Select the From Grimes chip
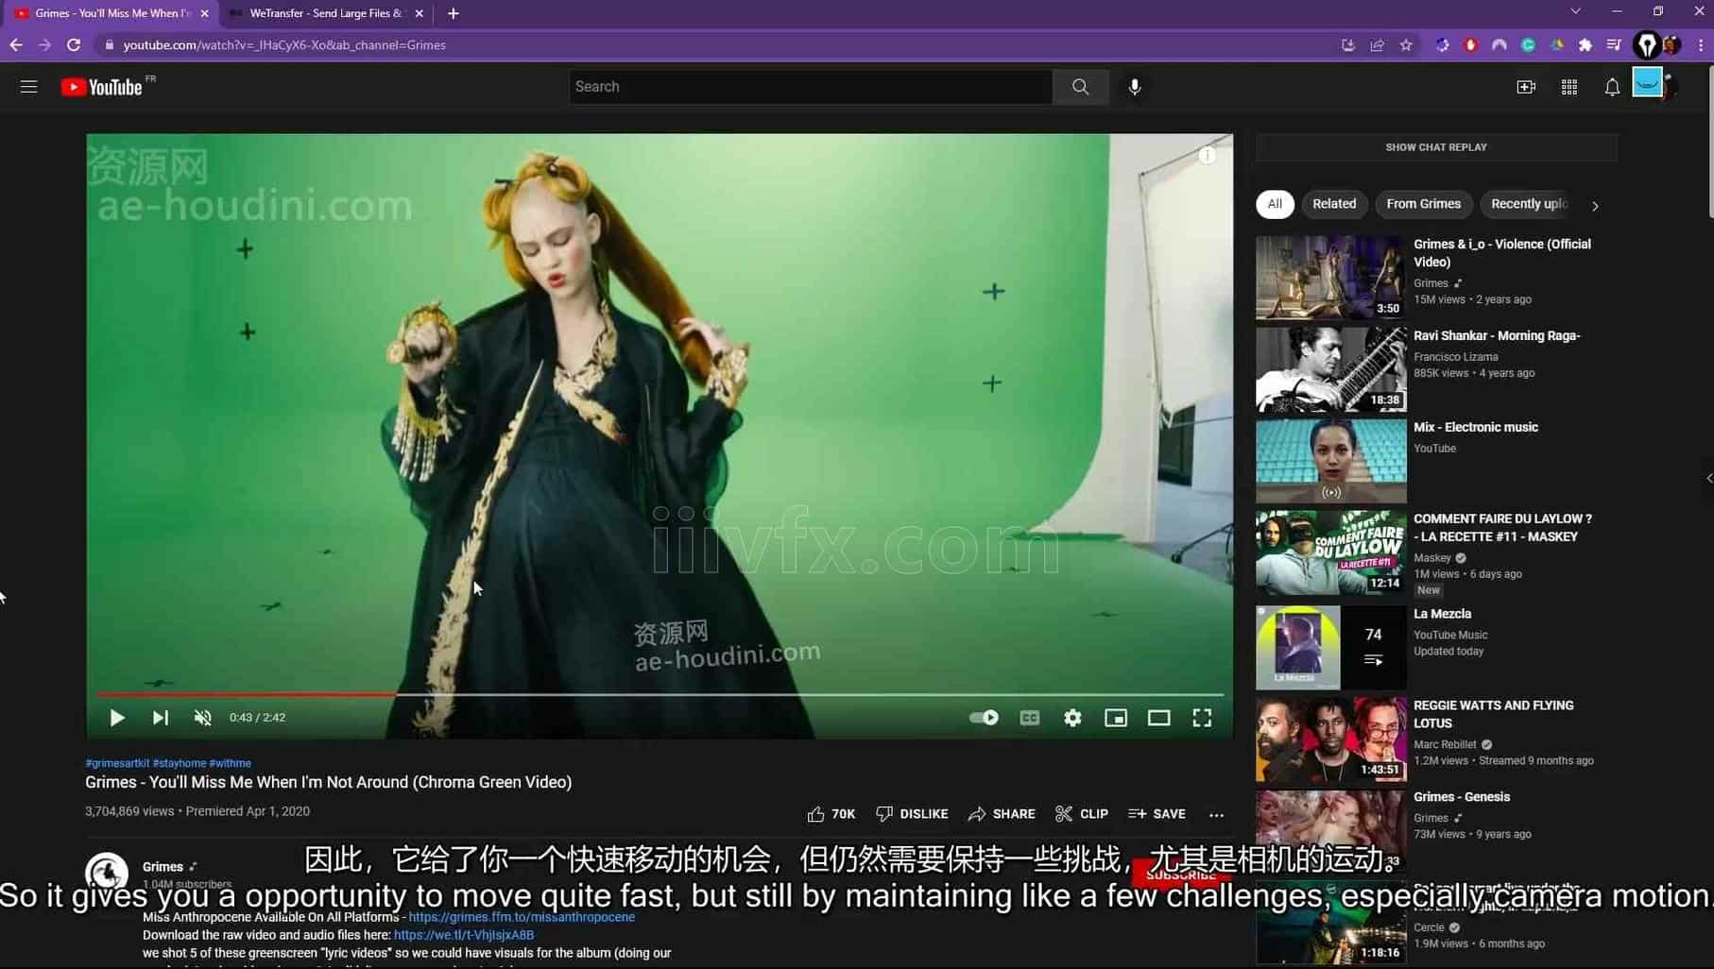Image resolution: width=1714 pixels, height=969 pixels. (1423, 204)
